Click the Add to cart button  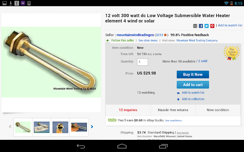point(193,85)
